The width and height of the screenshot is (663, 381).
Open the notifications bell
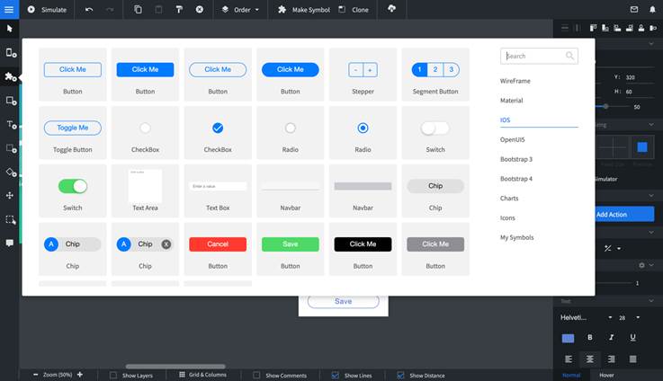652,9
